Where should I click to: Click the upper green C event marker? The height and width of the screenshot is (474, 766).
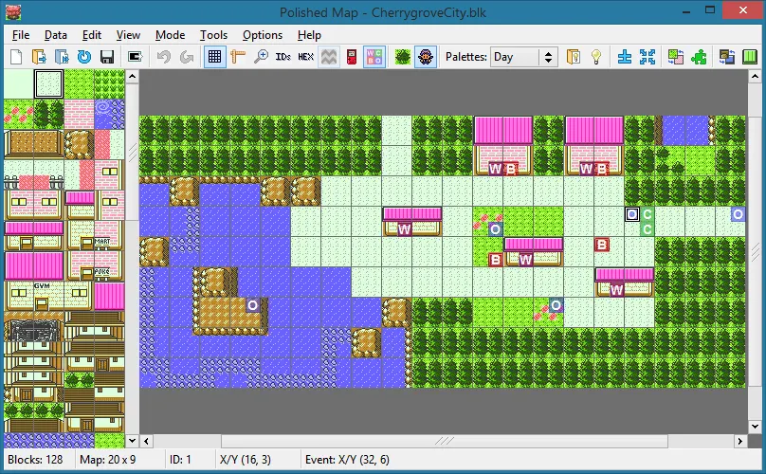(x=647, y=214)
